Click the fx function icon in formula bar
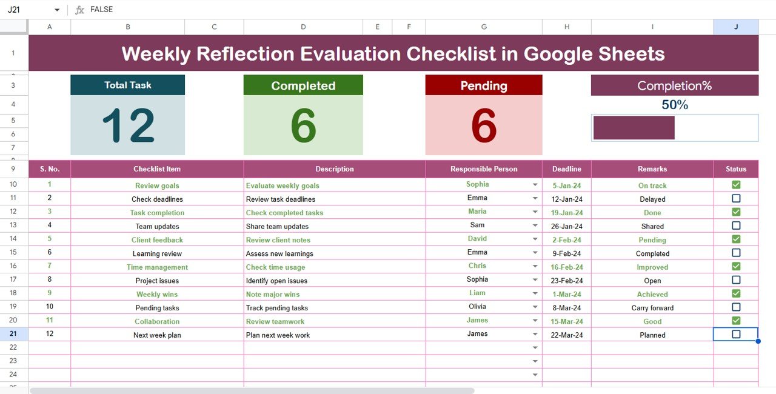776x394 pixels. 79,10
